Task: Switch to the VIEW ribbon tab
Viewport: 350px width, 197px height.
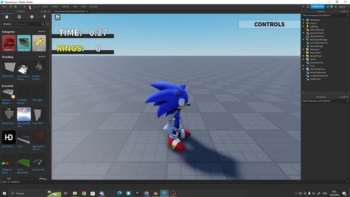Action: tap(84, 7)
